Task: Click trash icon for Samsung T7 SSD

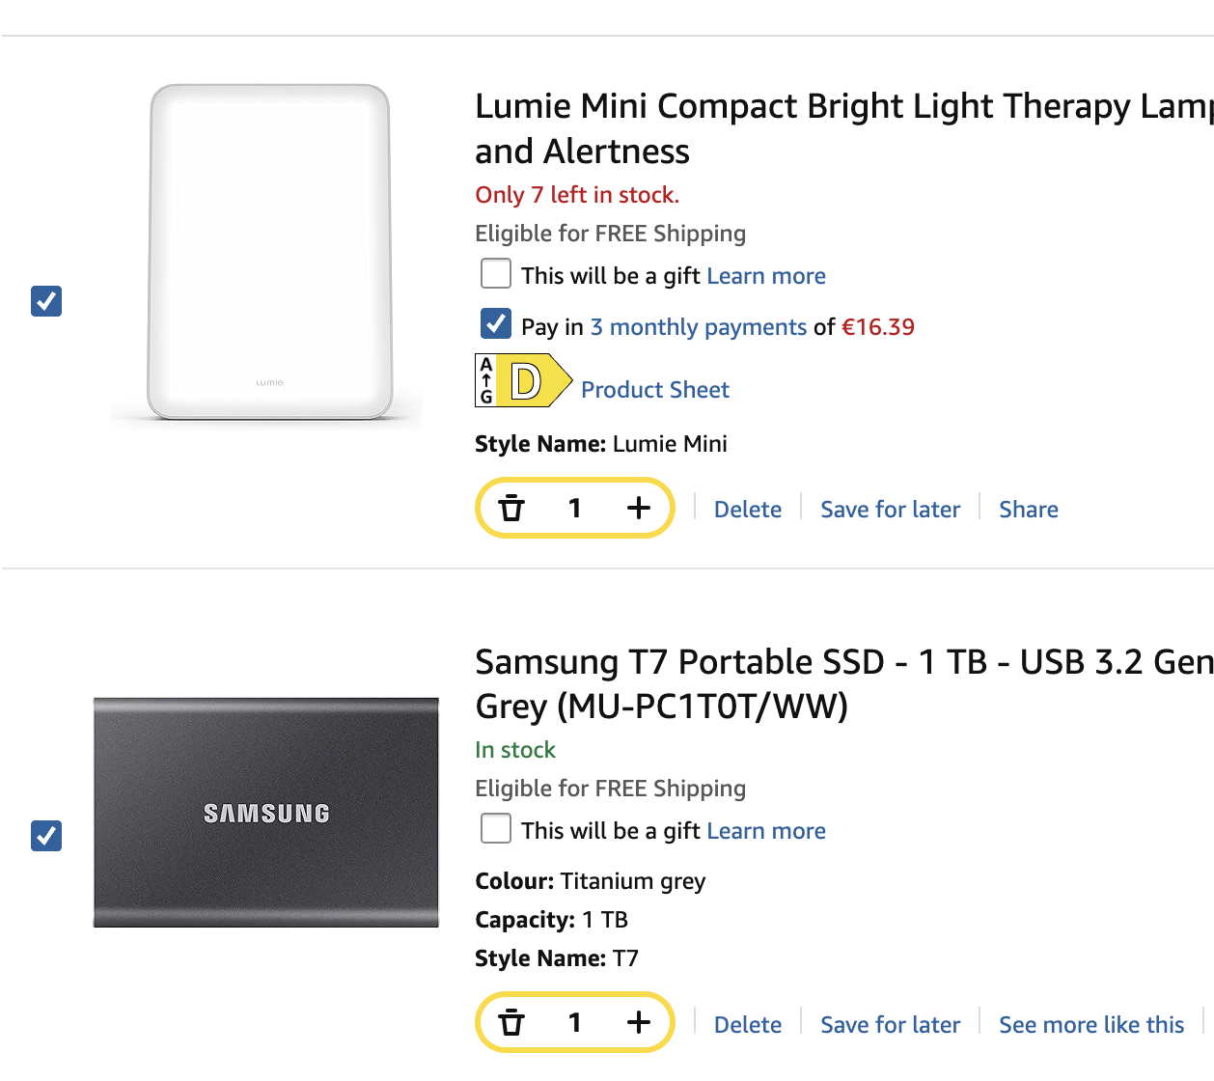Action: point(511,1022)
